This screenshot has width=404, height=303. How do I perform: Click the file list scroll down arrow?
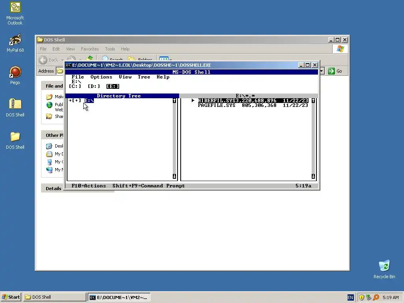coord(313,176)
